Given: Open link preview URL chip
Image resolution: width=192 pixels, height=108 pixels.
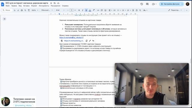Looking at the screenshot, I should (x=74, y=41).
